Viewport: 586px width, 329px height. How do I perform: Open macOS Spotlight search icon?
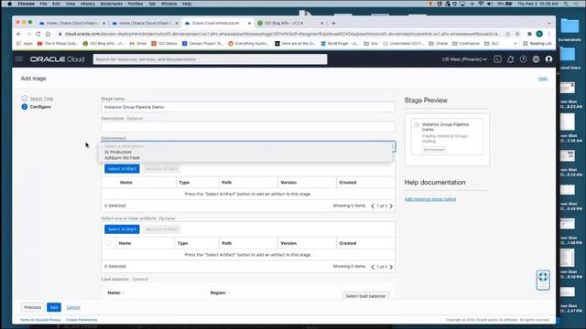[x=566, y=4]
